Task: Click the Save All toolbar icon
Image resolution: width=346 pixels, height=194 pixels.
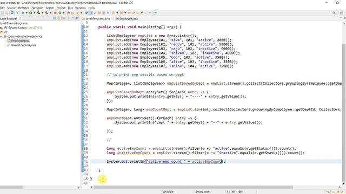Action: (7, 13)
